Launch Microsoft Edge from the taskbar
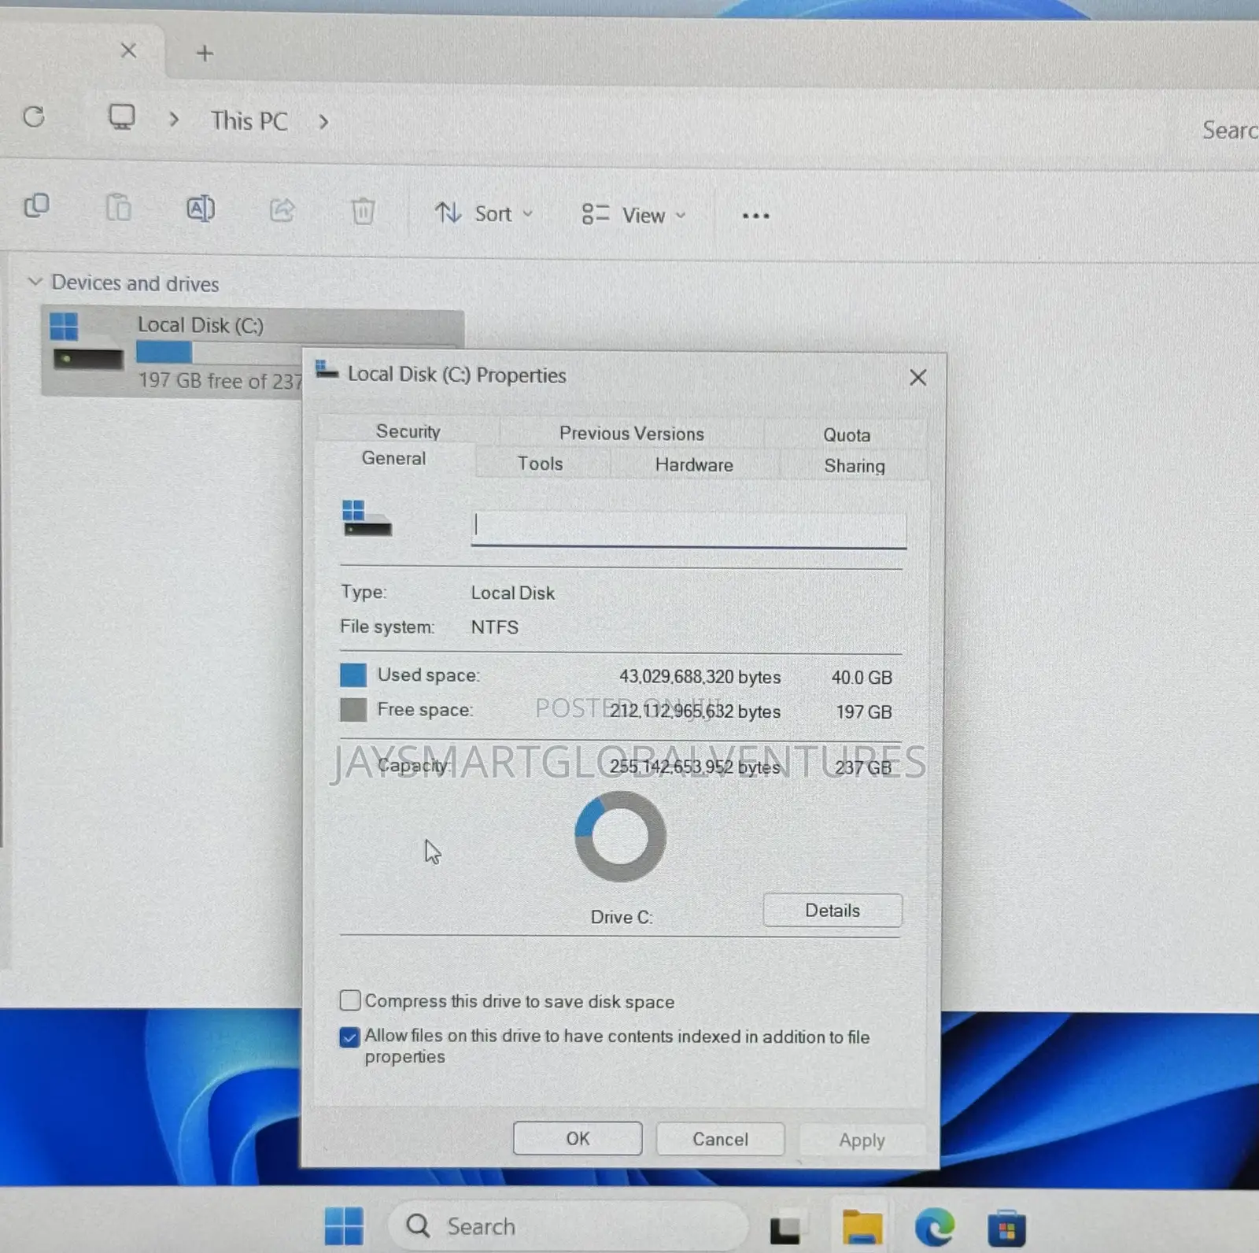The height and width of the screenshot is (1253, 1259). coord(934,1226)
